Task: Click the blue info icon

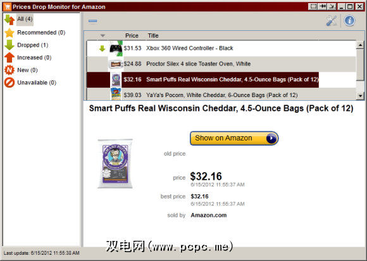Action: point(349,21)
